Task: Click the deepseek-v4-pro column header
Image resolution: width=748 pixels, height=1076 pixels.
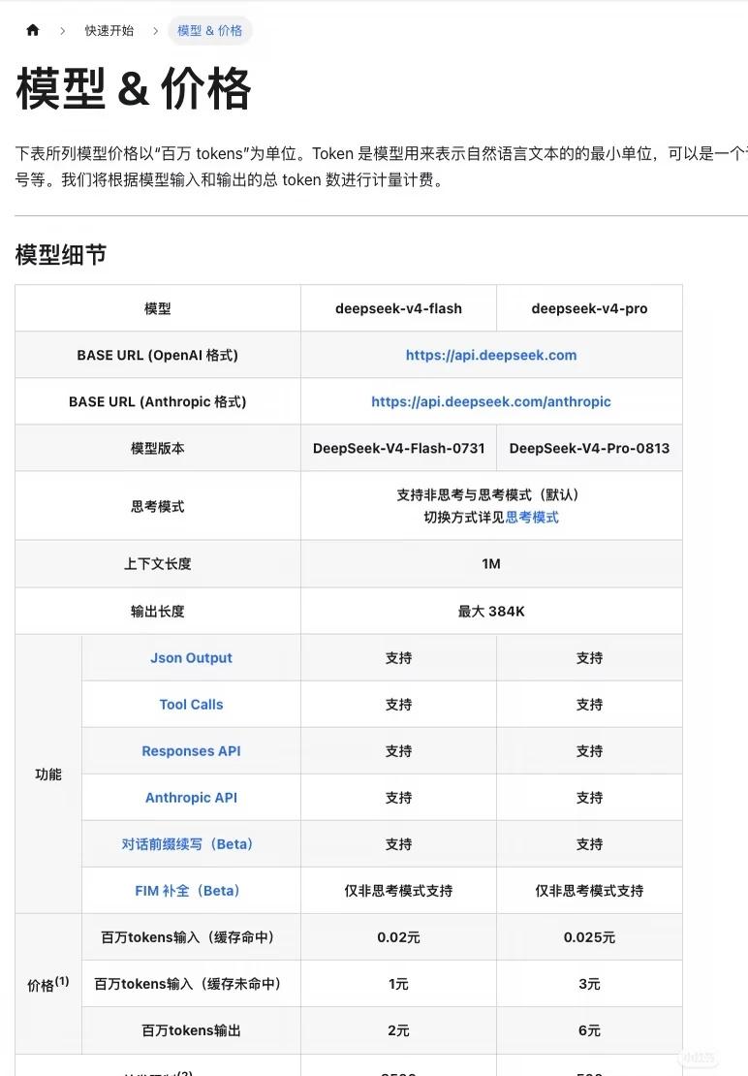Action: tap(590, 309)
